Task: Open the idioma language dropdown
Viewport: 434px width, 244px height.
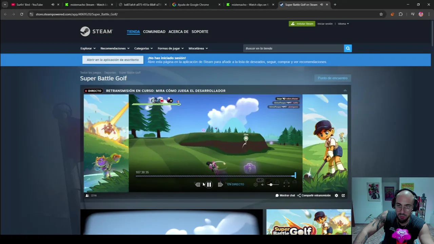Action: (343, 24)
